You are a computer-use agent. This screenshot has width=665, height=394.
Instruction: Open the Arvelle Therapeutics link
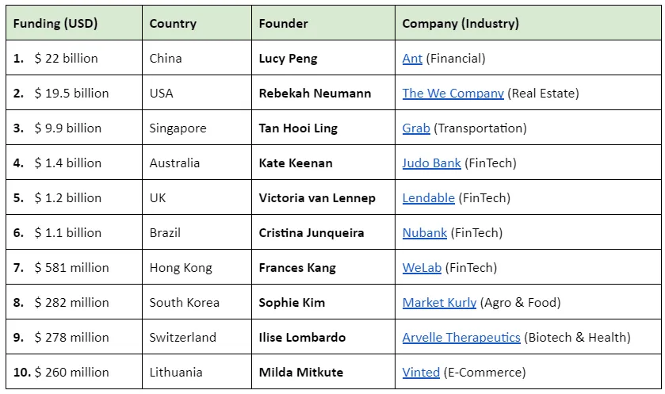pyautogui.click(x=461, y=337)
